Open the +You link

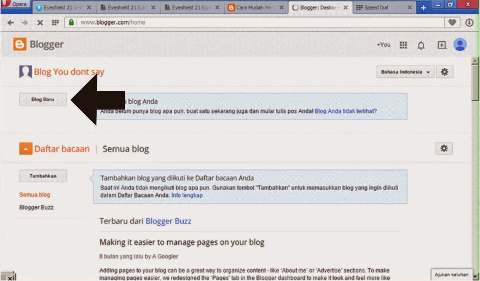point(383,45)
